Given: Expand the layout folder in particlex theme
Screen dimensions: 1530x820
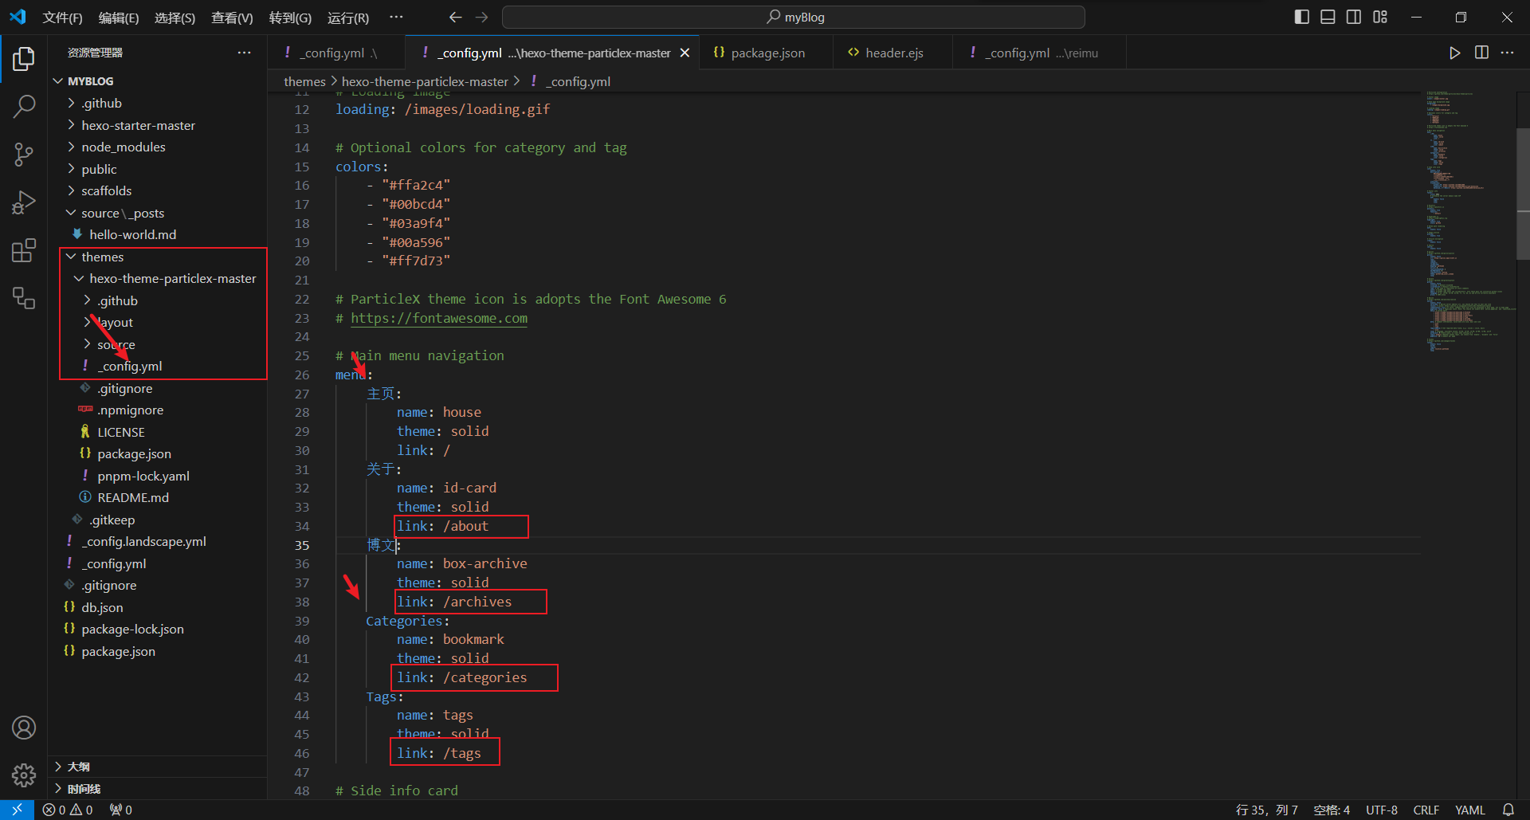Looking at the screenshot, I should [157, 322].
